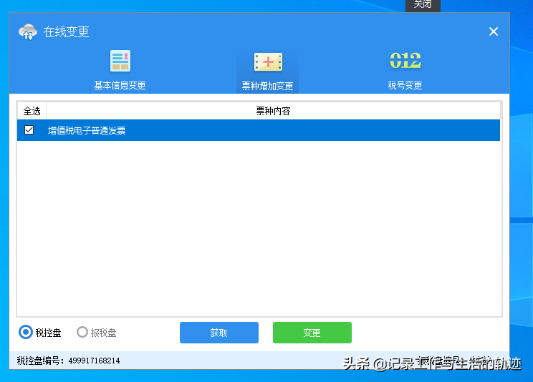Click the 票种内容 column header
This screenshot has height=382, width=533.
coord(273,111)
